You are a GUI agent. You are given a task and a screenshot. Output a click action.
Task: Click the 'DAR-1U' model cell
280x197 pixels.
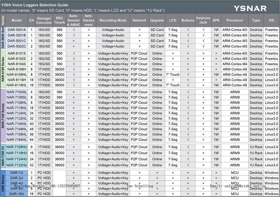point(17,173)
